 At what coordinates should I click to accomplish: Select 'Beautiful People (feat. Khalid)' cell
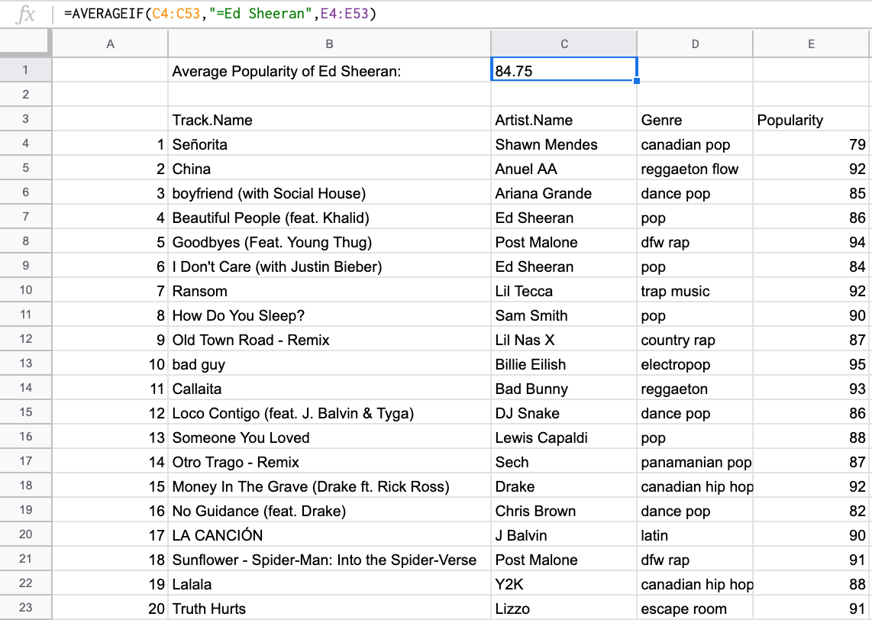pos(329,217)
